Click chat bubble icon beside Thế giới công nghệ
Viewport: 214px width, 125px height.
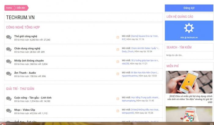(x=9, y=37)
